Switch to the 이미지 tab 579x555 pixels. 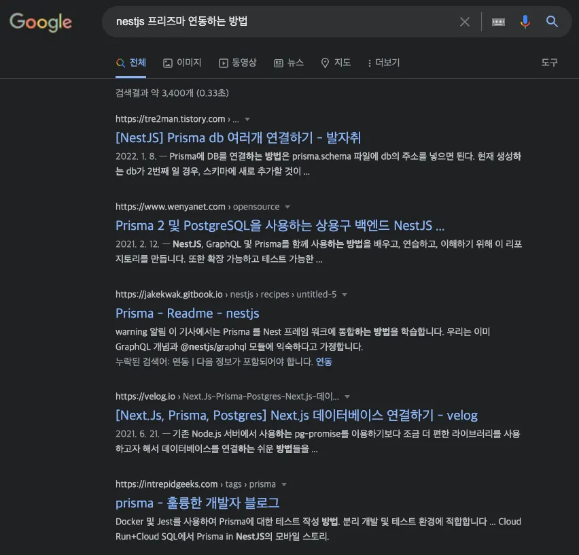tap(182, 63)
